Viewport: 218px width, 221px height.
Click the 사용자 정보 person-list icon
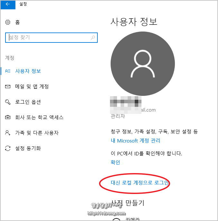8,71
